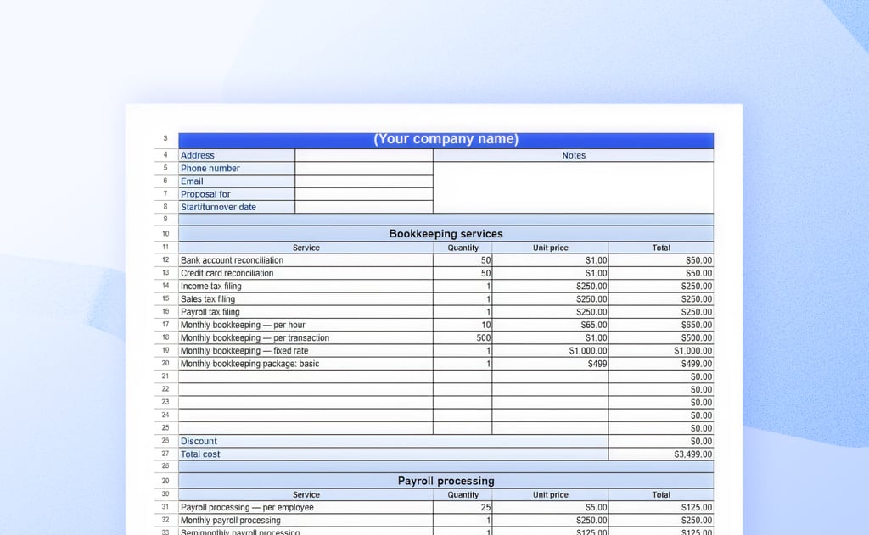
Task: Select the $65.00 unit price cell
Action: tap(550, 325)
